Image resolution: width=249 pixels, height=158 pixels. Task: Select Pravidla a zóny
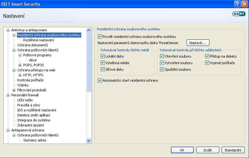[29, 105]
